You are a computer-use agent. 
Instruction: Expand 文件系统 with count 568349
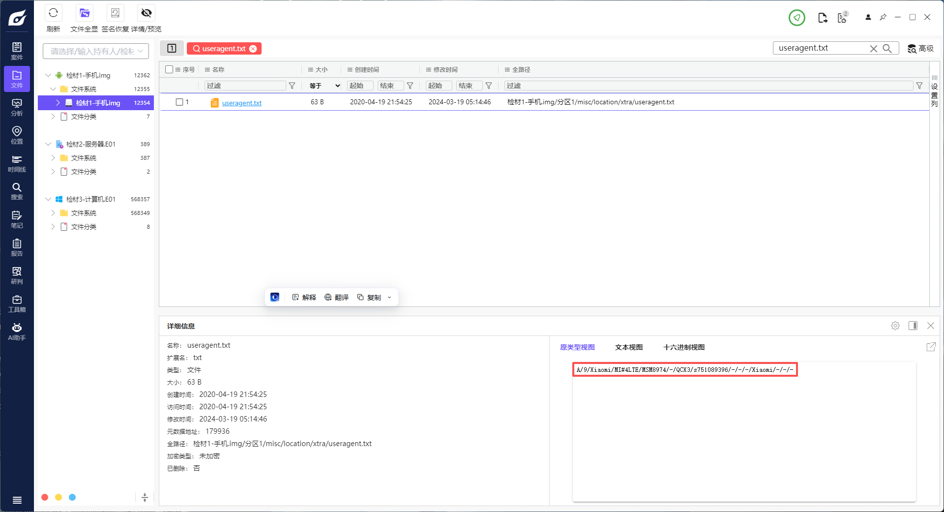coord(53,213)
